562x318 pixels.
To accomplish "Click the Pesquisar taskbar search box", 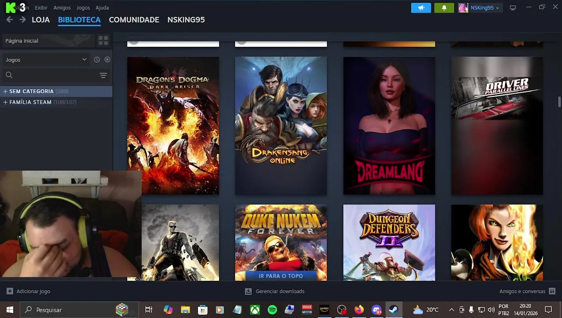I will pos(80,310).
